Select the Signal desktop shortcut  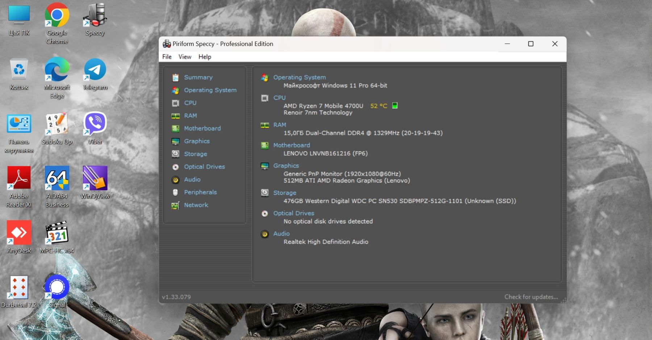[57, 291]
